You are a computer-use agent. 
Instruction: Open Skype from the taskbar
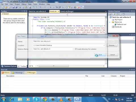click(x=36, y=99)
